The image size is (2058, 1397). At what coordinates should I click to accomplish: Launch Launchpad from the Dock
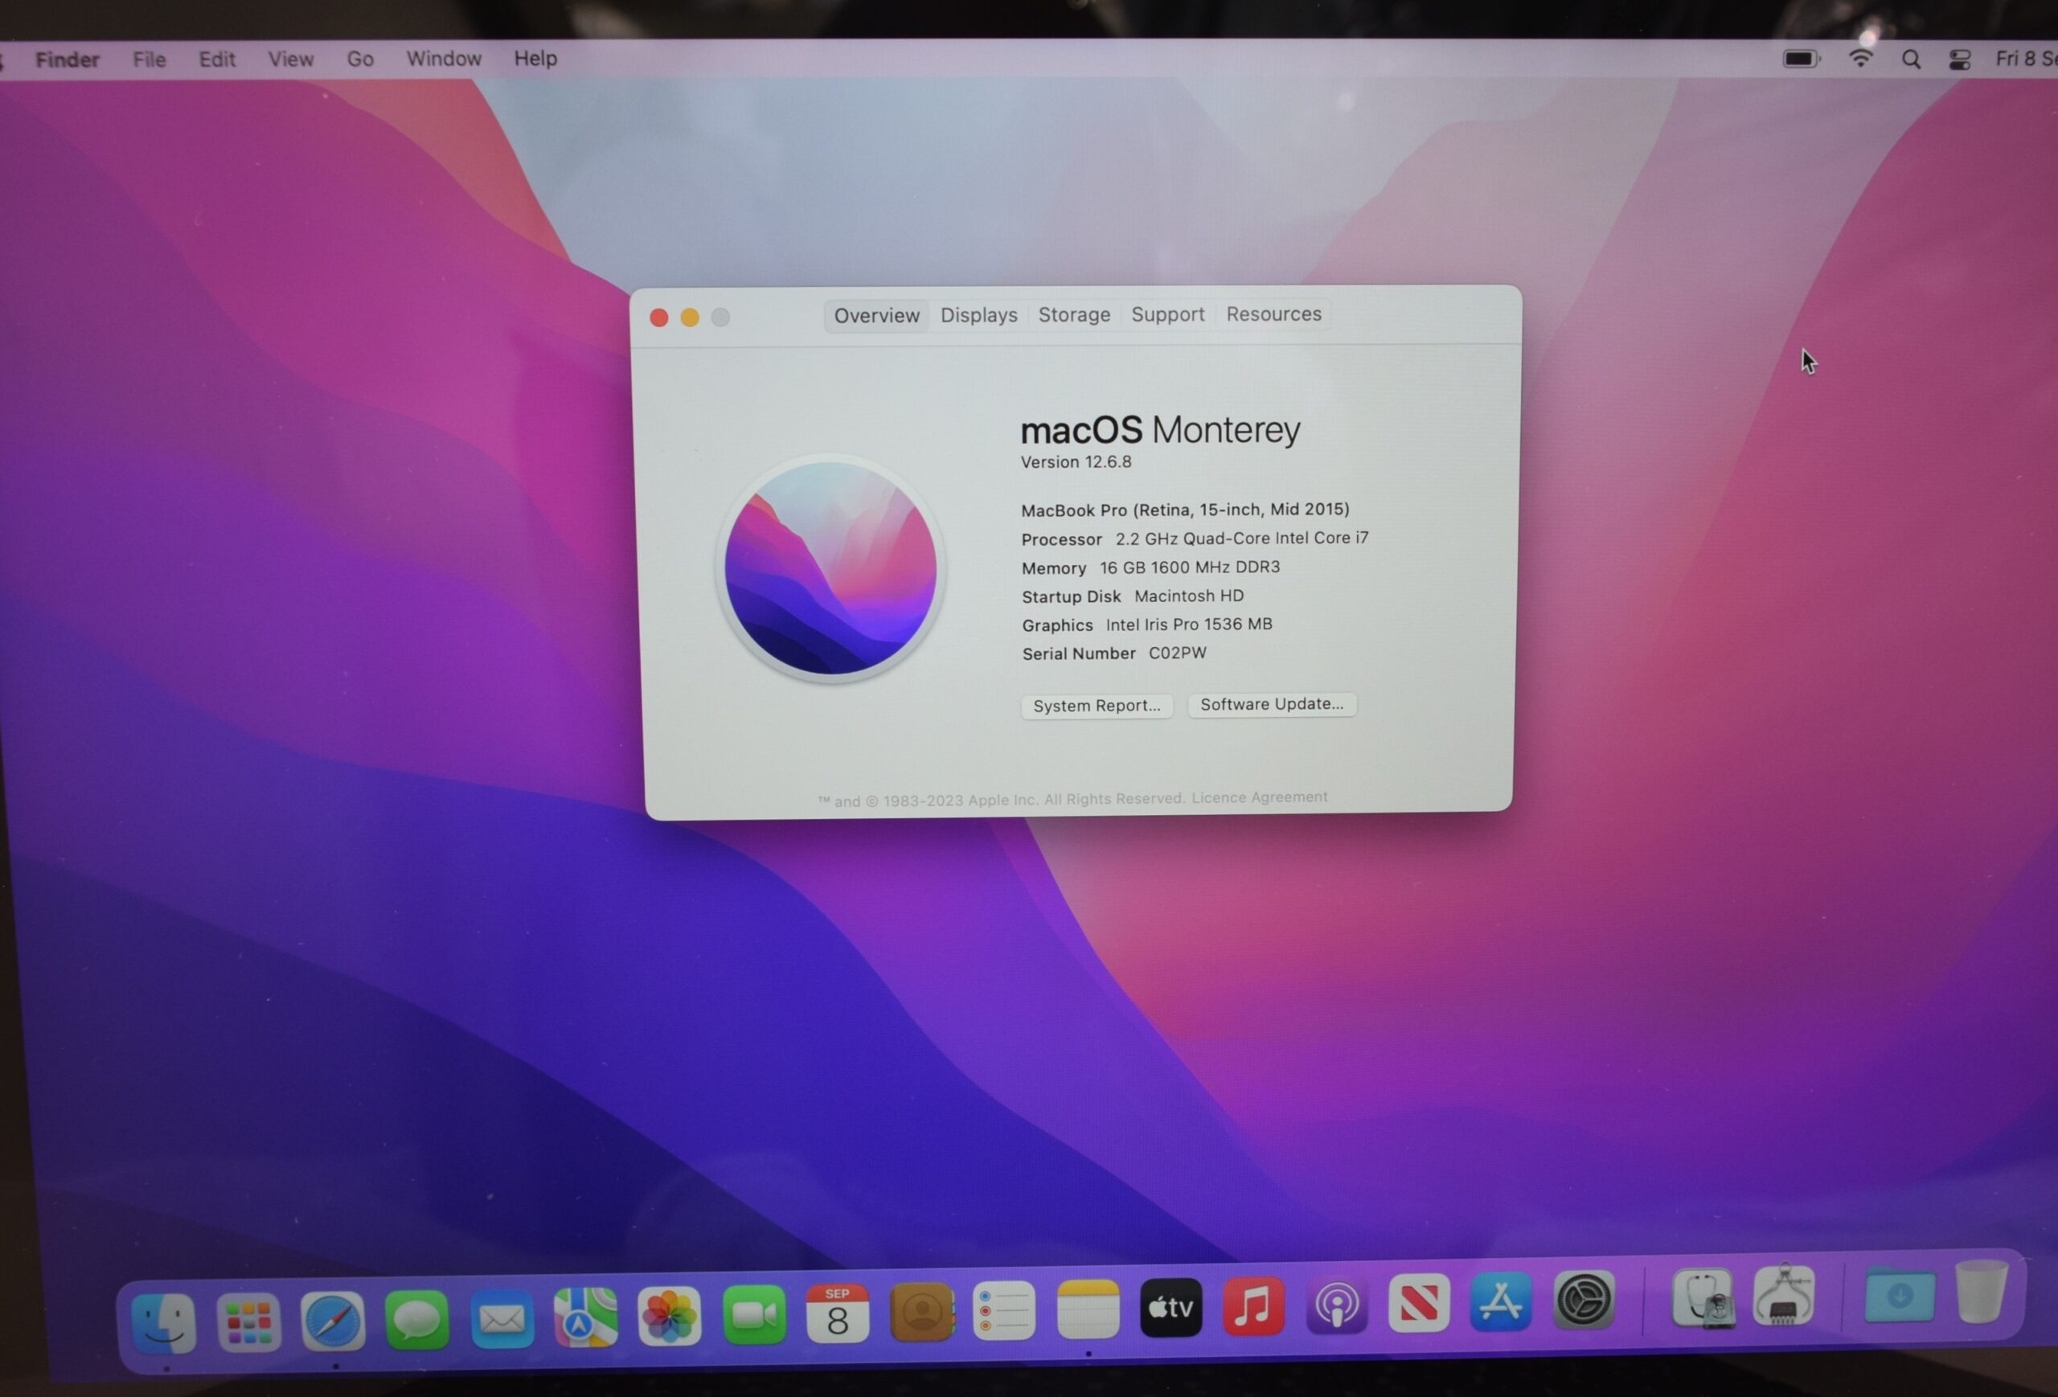(249, 1322)
